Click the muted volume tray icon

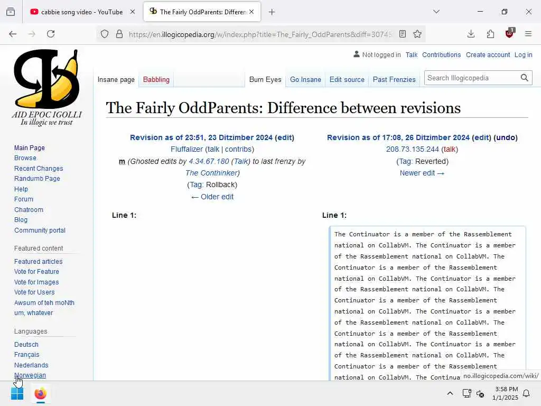point(480,393)
